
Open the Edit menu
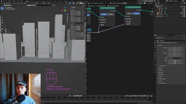[6, 1]
